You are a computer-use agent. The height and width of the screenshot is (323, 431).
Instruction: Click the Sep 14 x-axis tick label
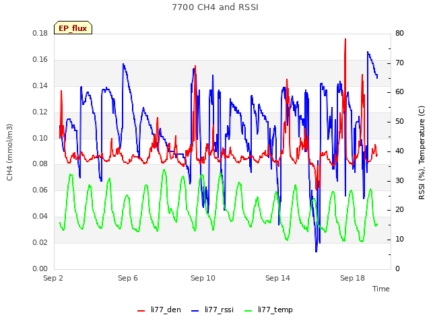[277, 278]
